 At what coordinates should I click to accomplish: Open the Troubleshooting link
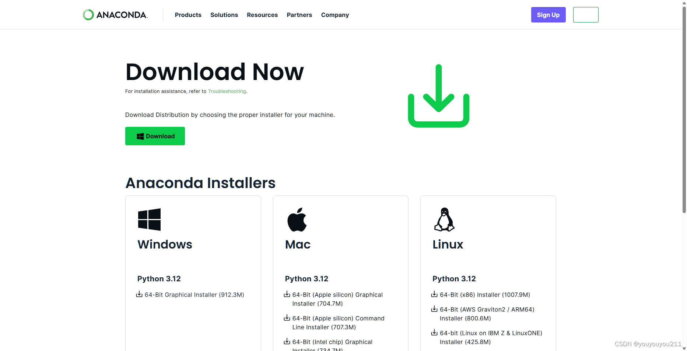tap(227, 91)
